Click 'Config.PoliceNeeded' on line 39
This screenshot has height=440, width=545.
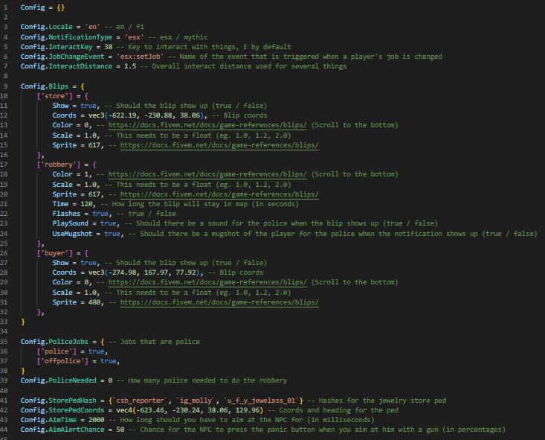point(59,380)
